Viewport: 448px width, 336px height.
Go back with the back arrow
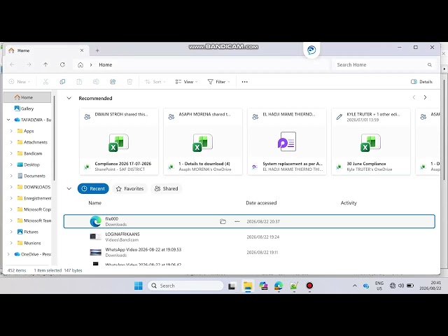[x=13, y=65]
